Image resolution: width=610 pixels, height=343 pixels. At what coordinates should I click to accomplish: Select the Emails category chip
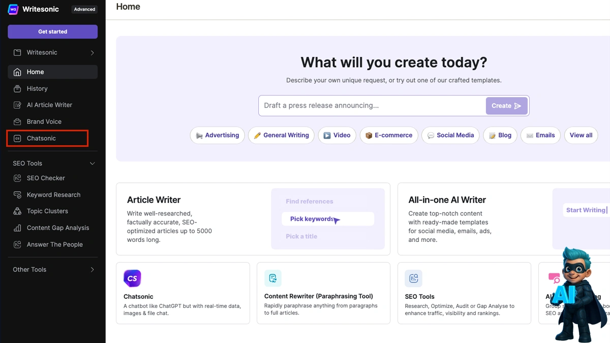tap(541, 136)
